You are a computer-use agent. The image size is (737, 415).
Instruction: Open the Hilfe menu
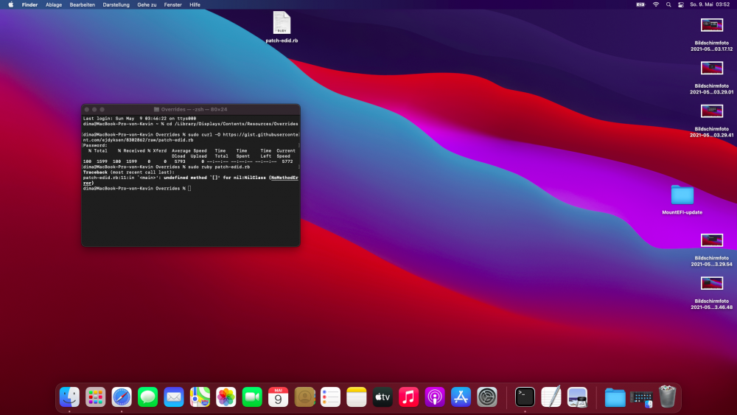195,4
